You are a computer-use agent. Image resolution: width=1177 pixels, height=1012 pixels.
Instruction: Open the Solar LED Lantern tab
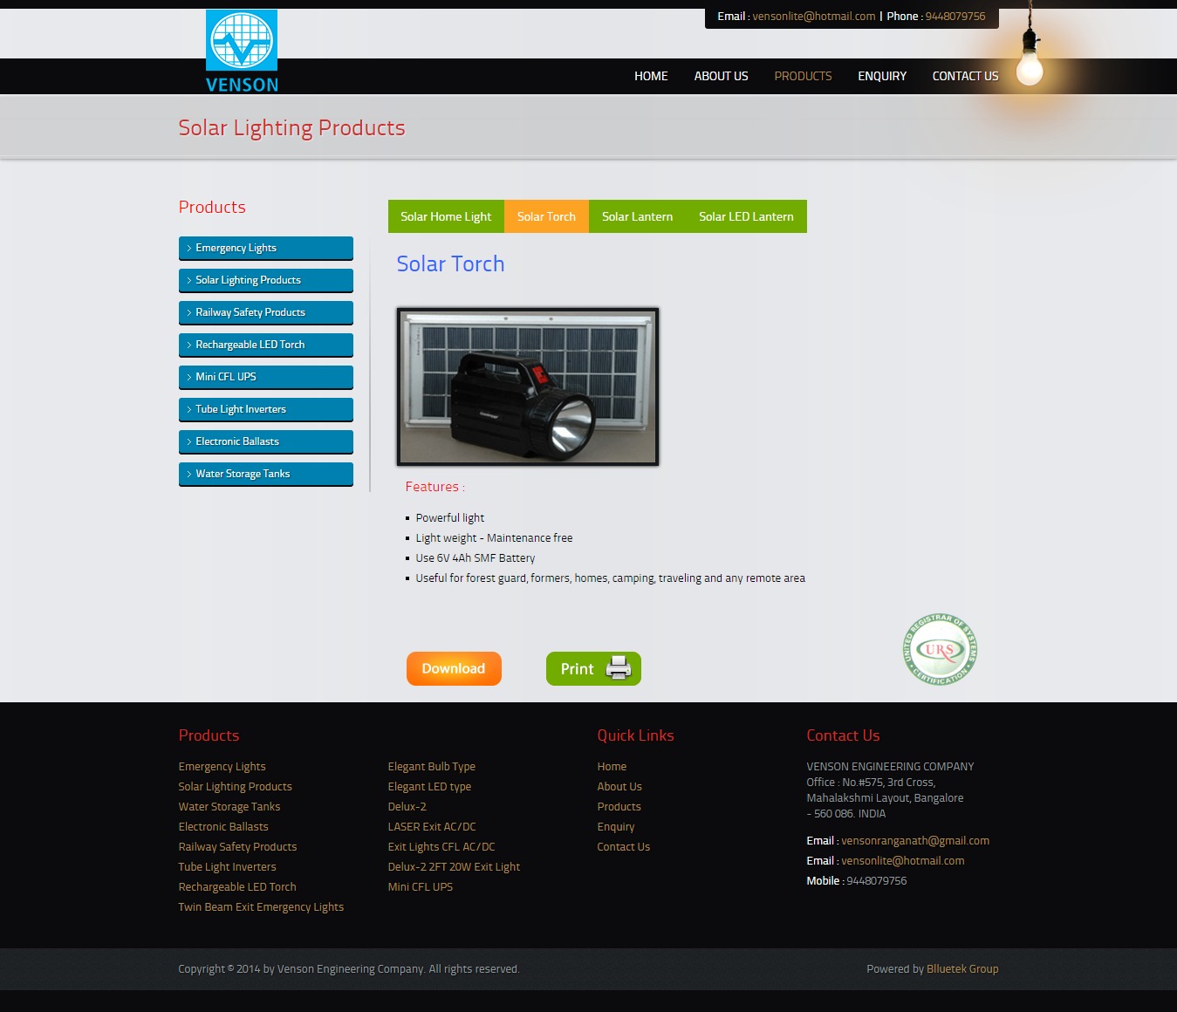(x=746, y=216)
